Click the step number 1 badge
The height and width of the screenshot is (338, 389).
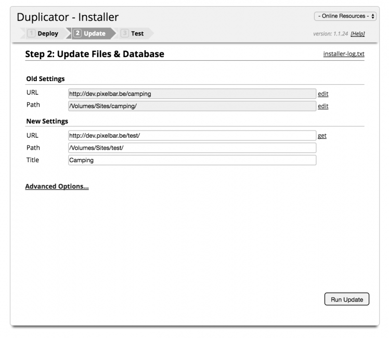[31, 33]
